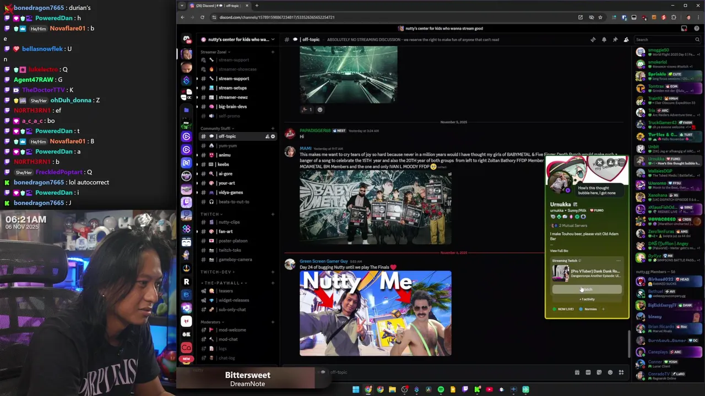The width and height of the screenshot is (705, 396).
Task: Click View Full Bio in Urnukka profile
Action: [559, 251]
